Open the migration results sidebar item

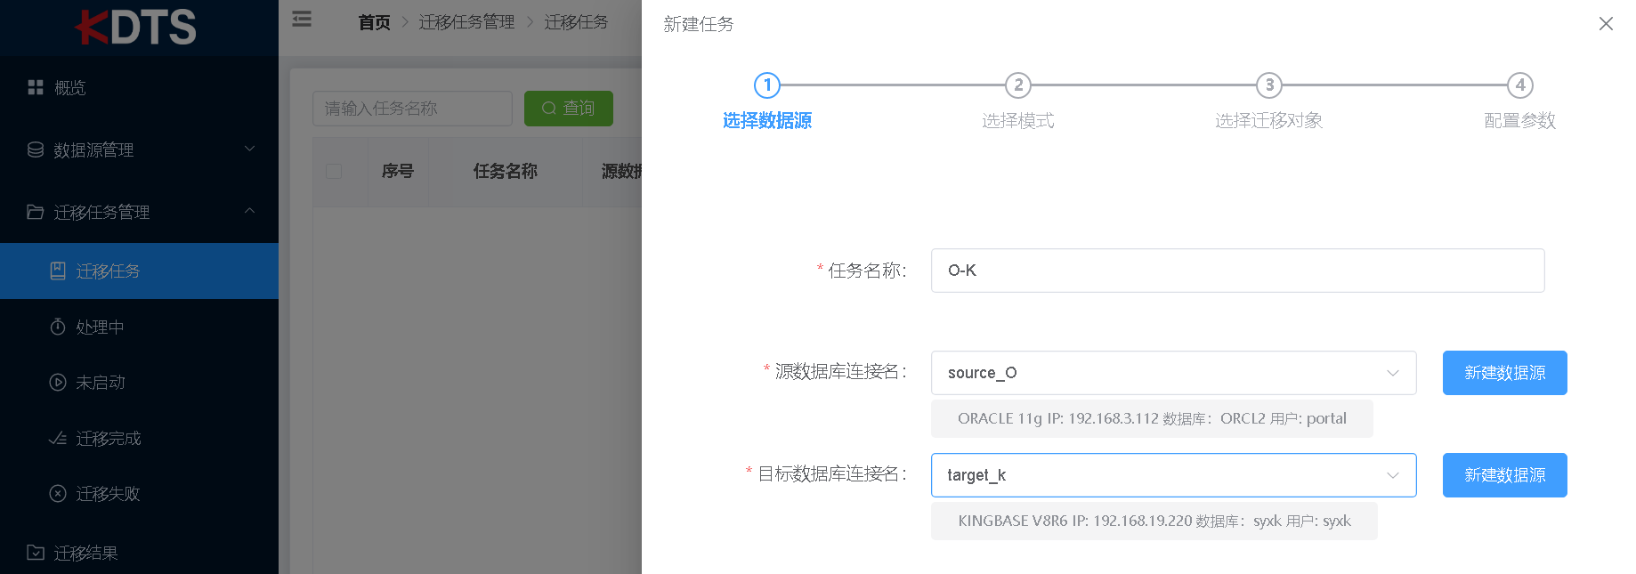pyautogui.click(x=85, y=553)
